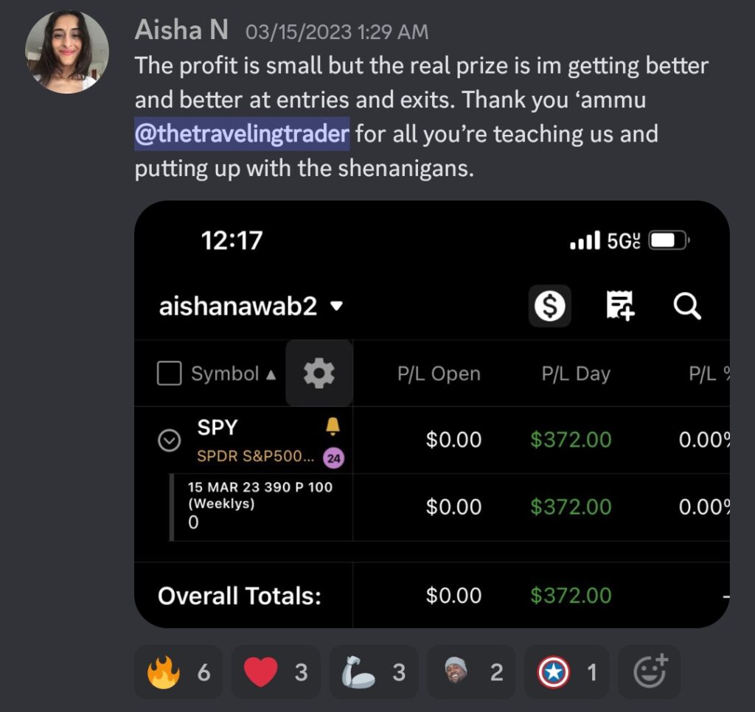Click the Aisha N username
This screenshot has height=712, width=755.
(181, 29)
